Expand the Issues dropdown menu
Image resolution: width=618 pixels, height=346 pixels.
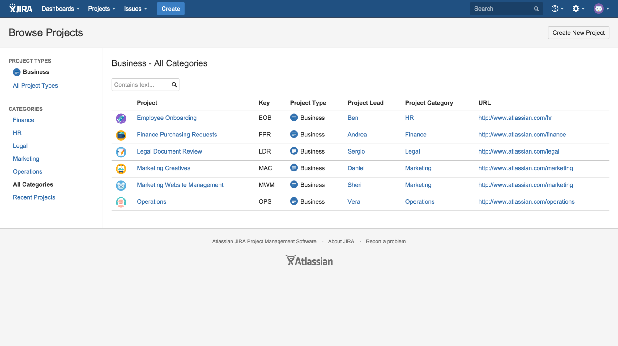[135, 8]
